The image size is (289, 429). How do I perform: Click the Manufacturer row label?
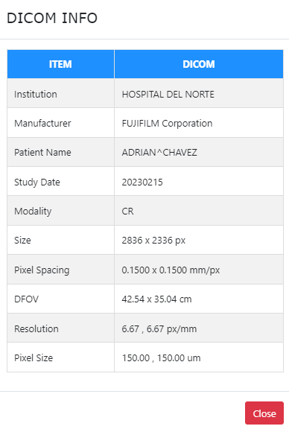pyautogui.click(x=42, y=124)
